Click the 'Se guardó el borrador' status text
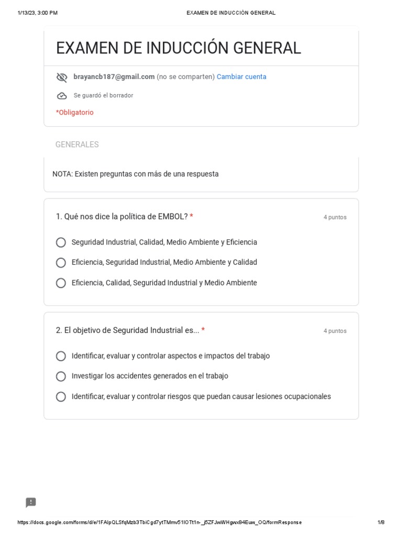 pos(103,96)
